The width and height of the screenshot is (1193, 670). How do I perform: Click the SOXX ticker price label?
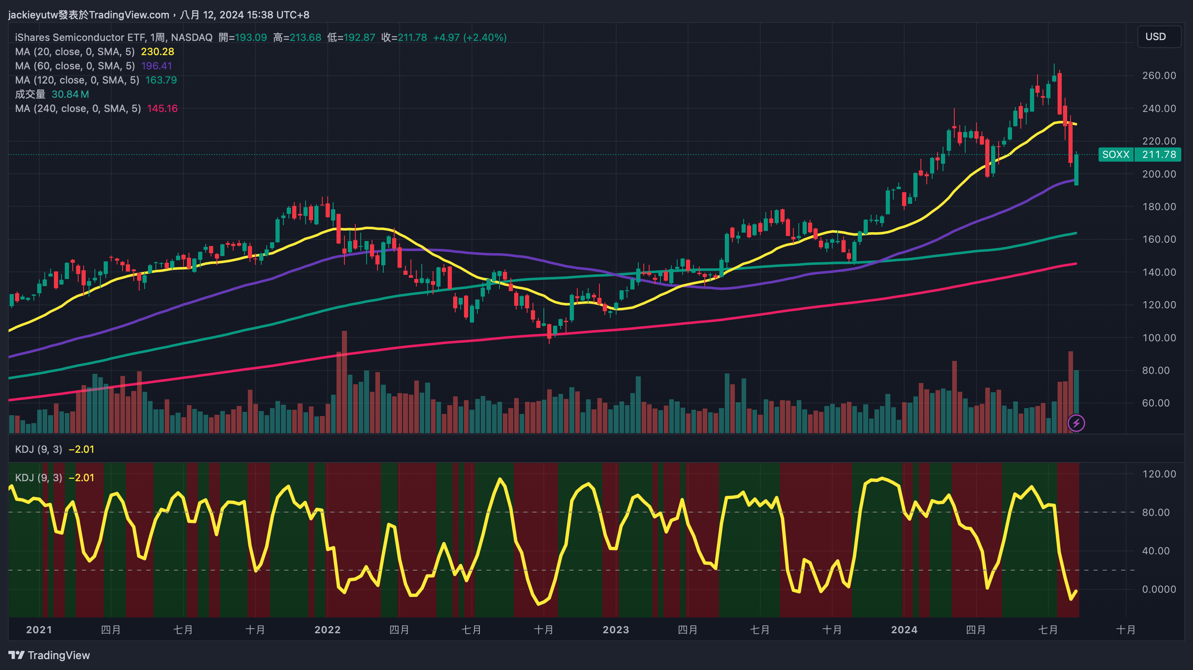1115,155
